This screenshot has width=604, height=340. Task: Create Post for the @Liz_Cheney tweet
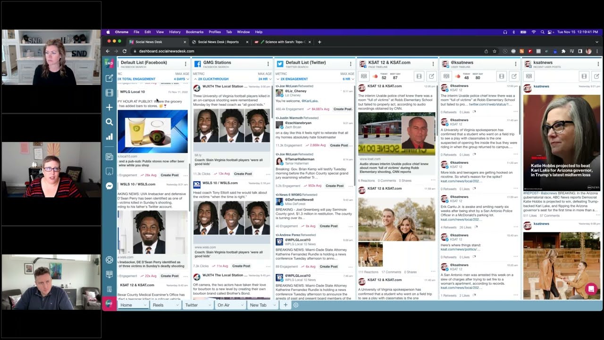(x=343, y=109)
